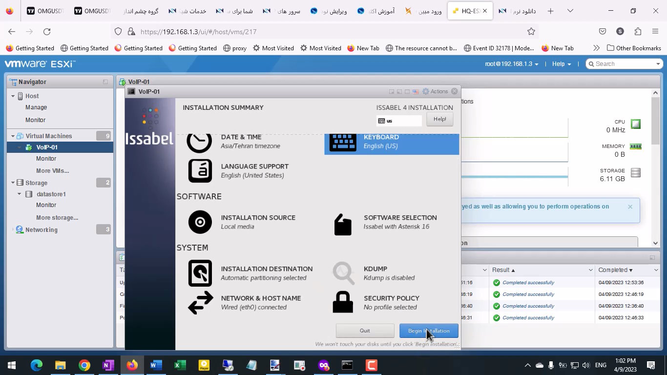Open Security Policy padlock icon

[343, 302]
